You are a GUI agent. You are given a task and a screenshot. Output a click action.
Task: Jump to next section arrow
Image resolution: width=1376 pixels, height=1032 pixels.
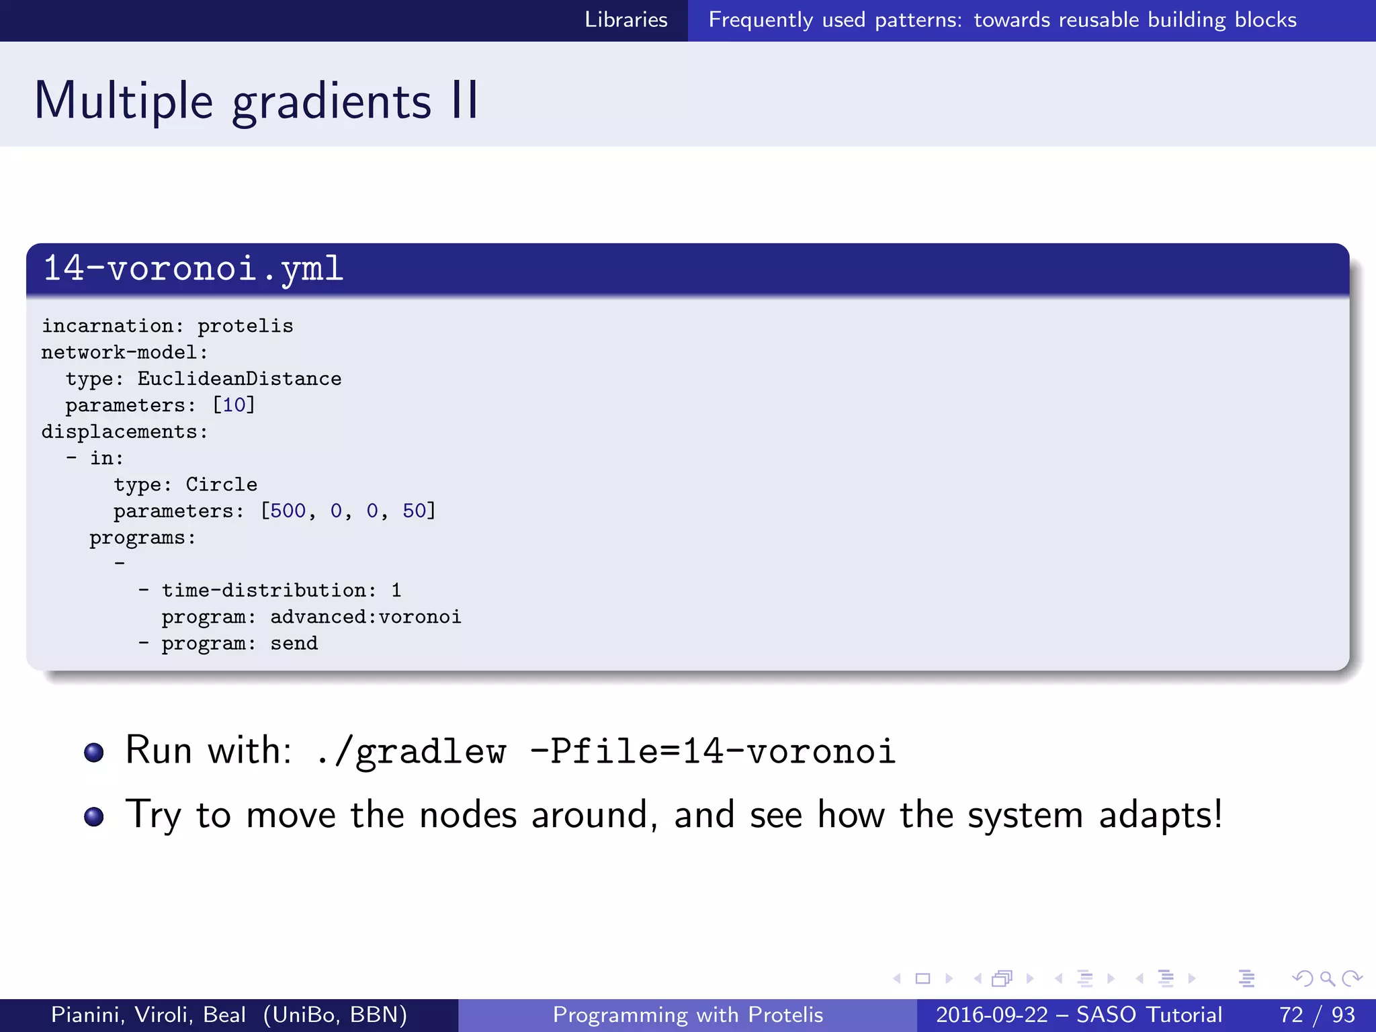point(1192,979)
